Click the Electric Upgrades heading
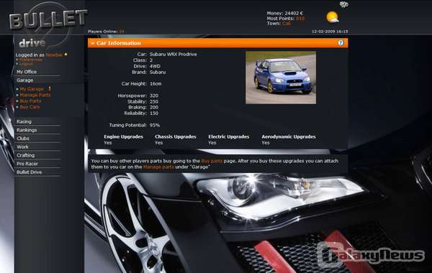 click(229, 136)
